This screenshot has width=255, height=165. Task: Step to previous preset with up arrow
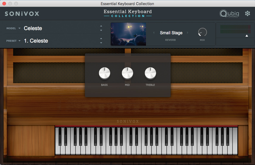101,38
